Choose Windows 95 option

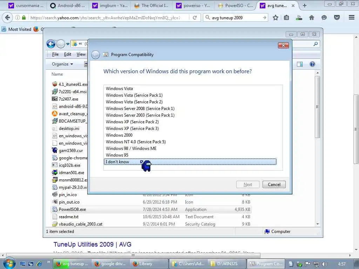(117, 155)
